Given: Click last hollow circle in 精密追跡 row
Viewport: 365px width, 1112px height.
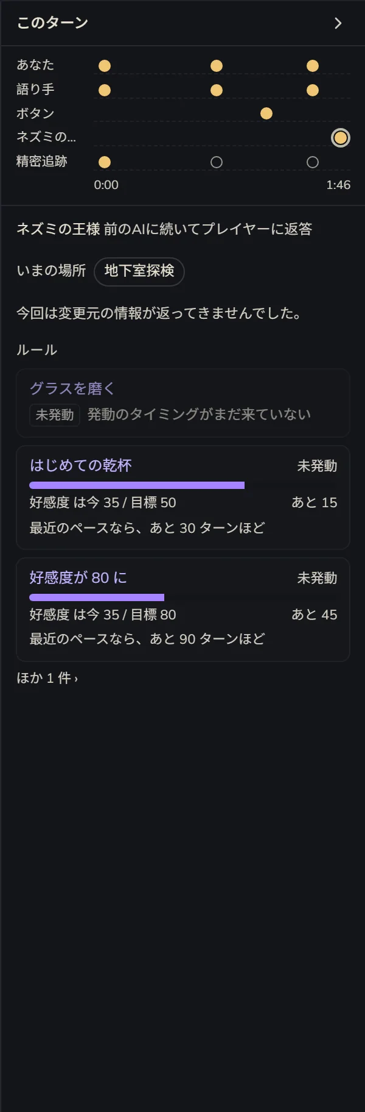Looking at the screenshot, I should pyautogui.click(x=313, y=162).
